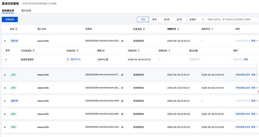Sort subtask table by 结束时间 arrows
Screen dimensions: 259x137
pos(169,51)
